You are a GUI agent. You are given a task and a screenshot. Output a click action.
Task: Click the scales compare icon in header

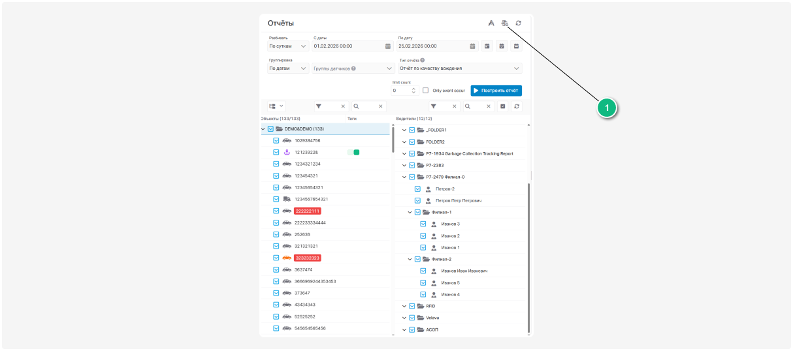(504, 23)
